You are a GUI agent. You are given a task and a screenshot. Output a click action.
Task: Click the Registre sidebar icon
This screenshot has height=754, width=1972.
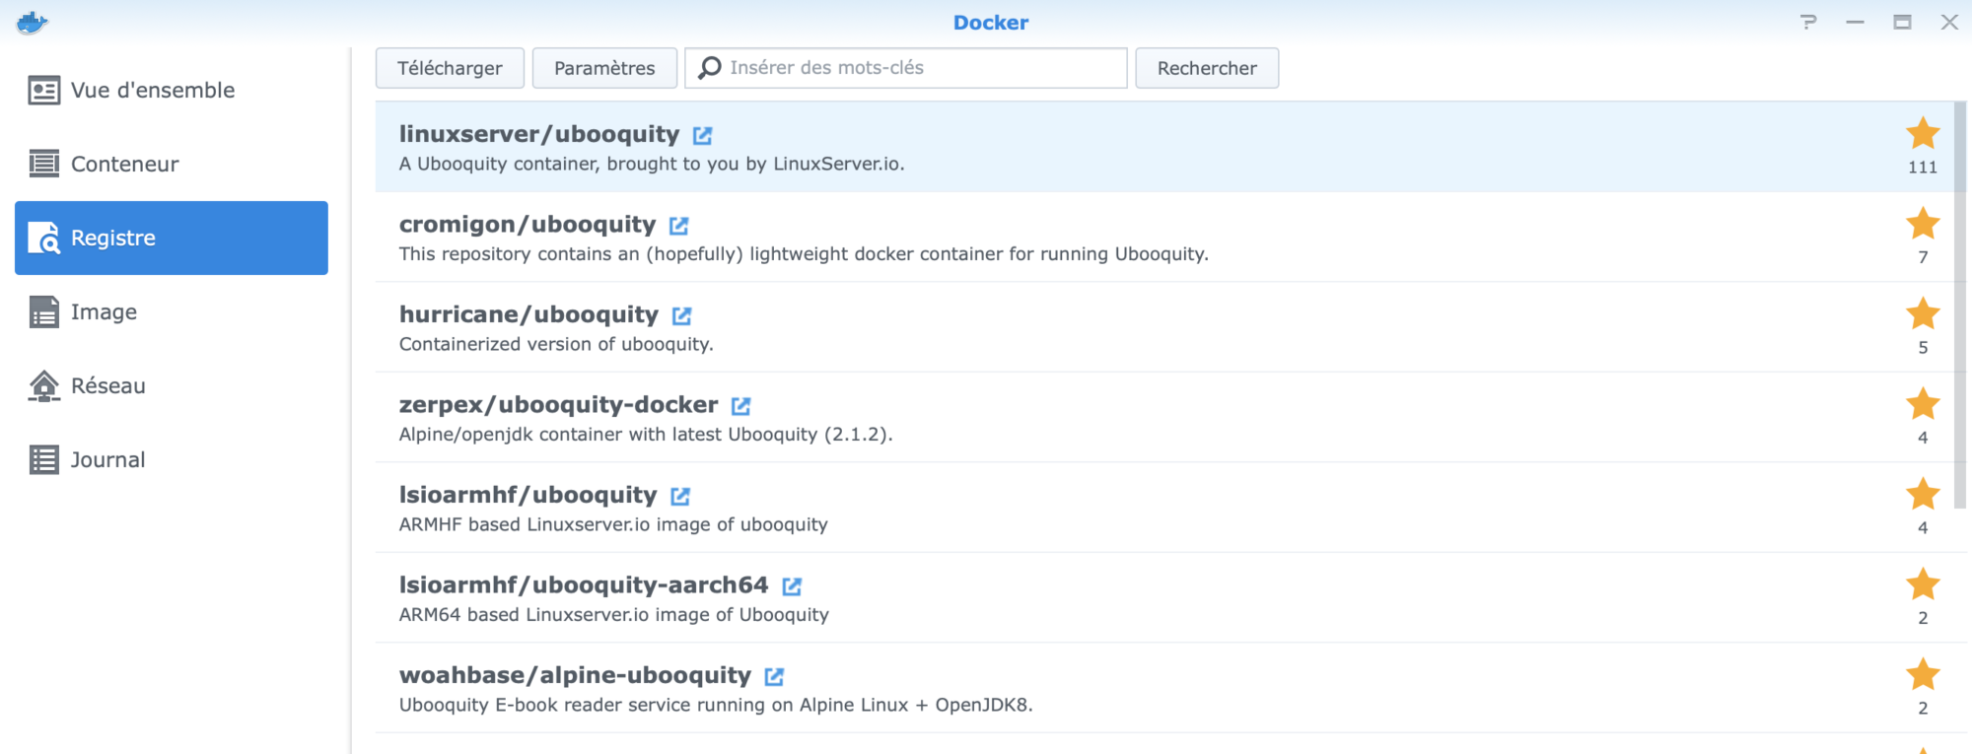pyautogui.click(x=43, y=238)
